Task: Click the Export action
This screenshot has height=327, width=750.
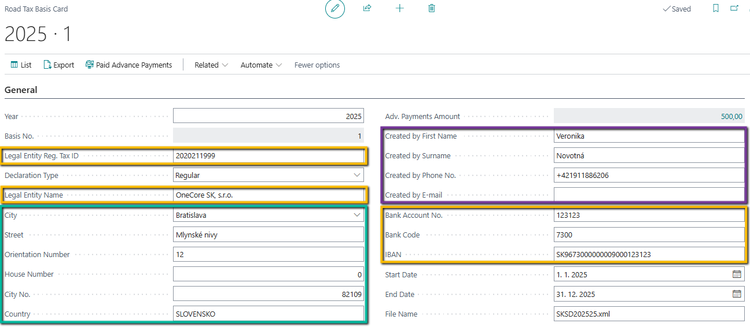Action: [x=58, y=65]
